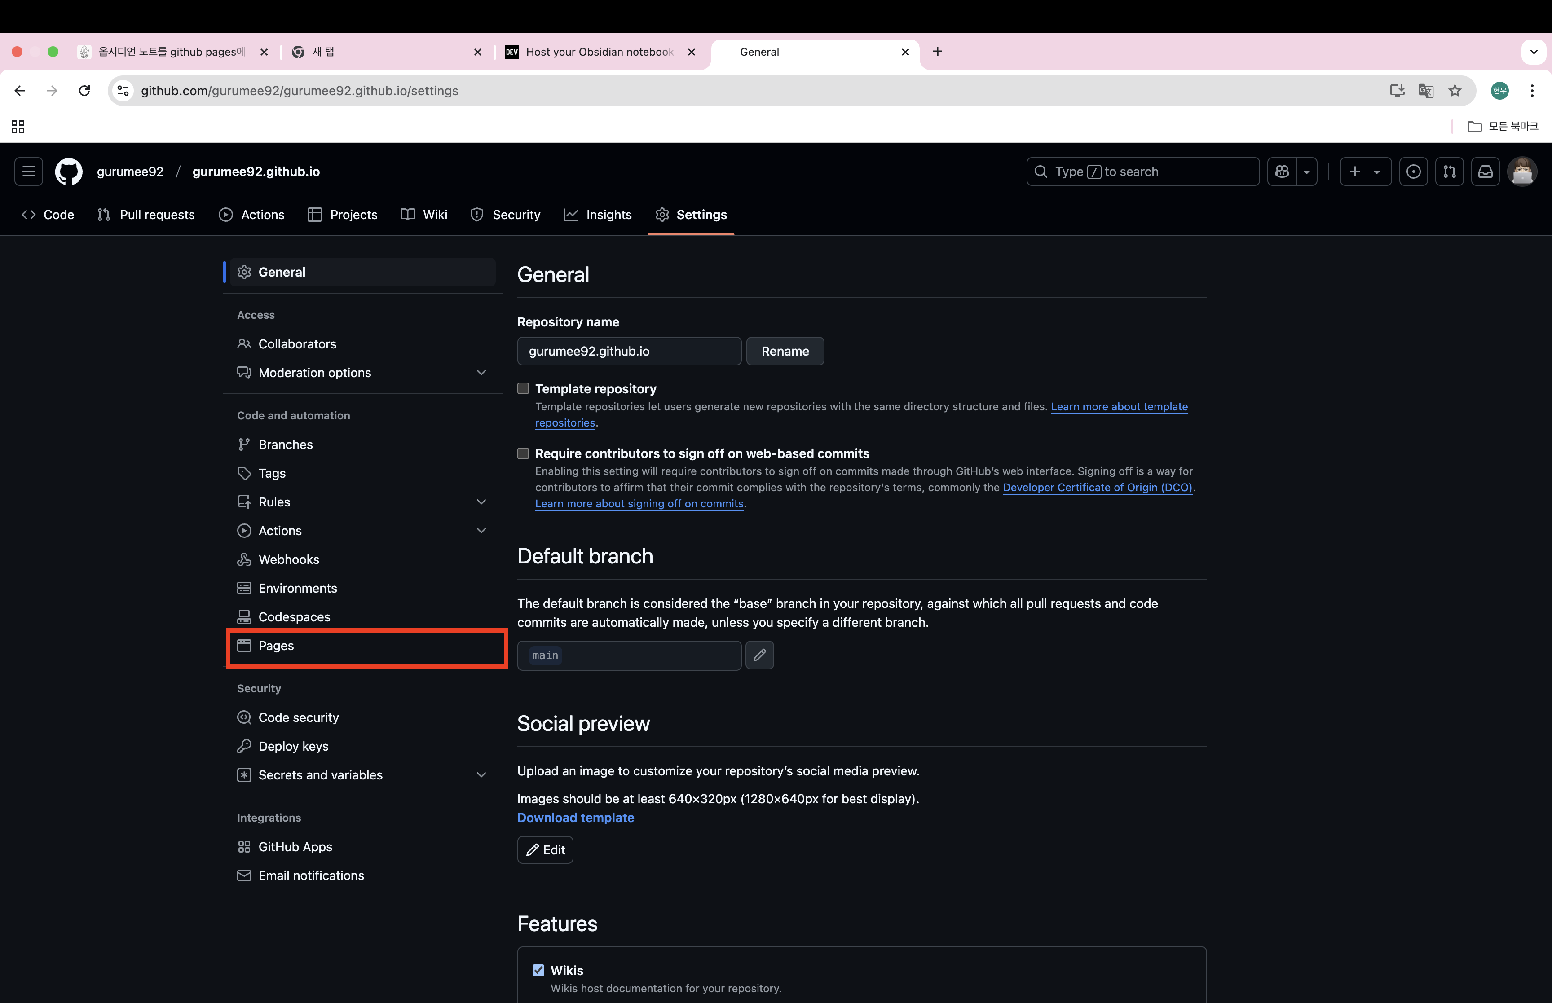Open the Code security settings
This screenshot has width=1552, height=1003.
click(x=362, y=717)
